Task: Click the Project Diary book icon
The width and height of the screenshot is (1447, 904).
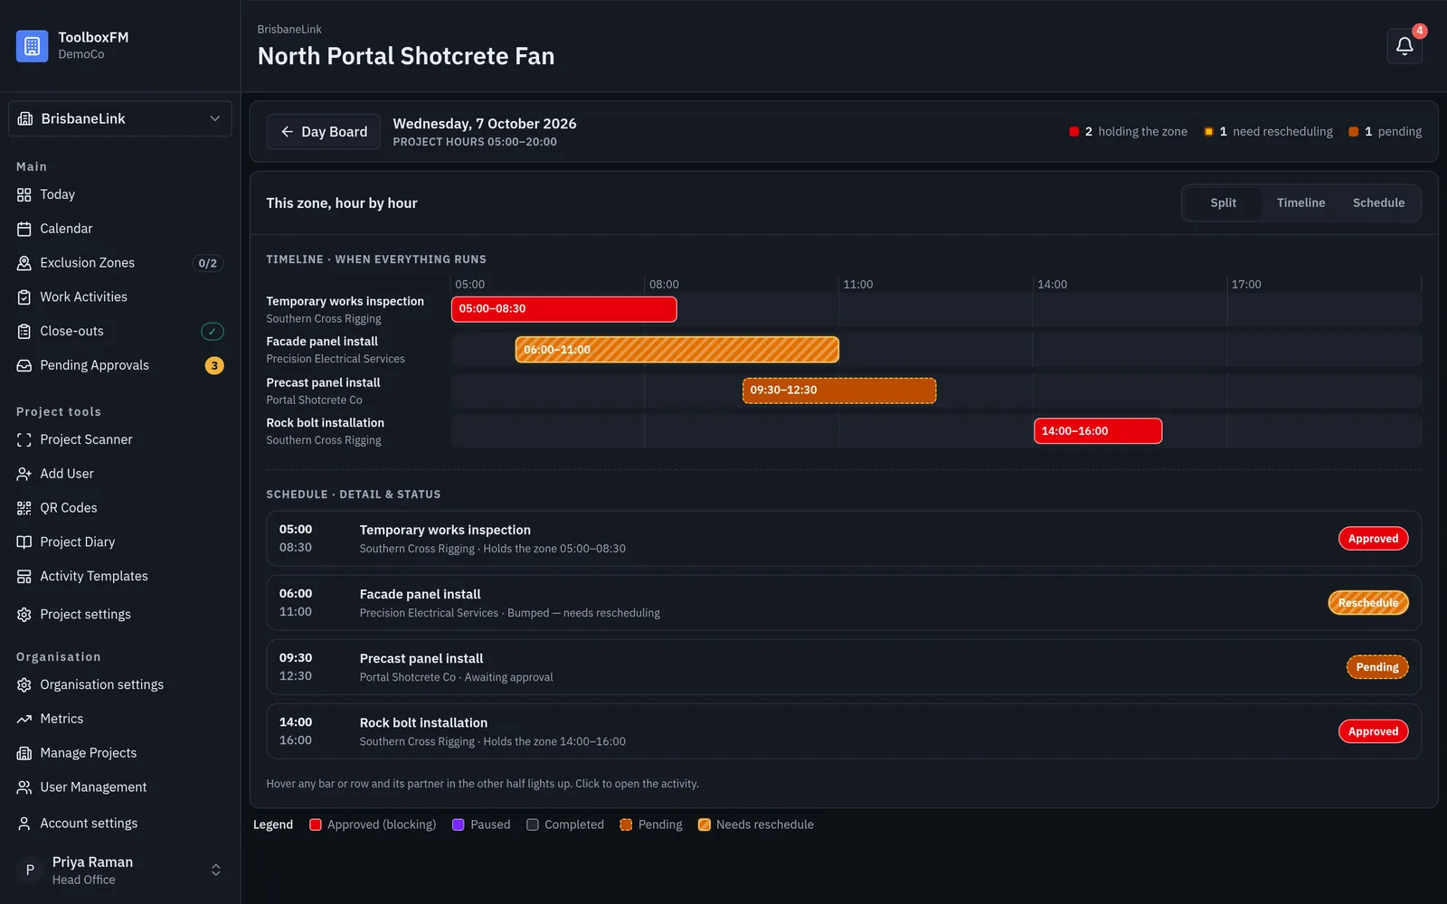Action: tap(24, 541)
